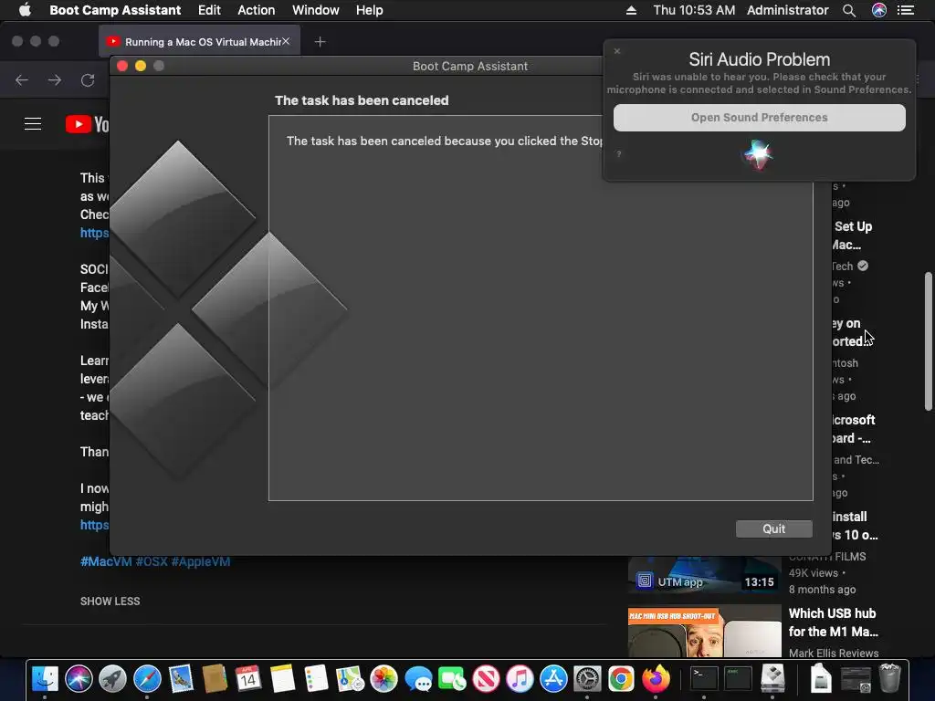This screenshot has height=701, width=935.
Task: Open Terminal in dock
Action: pos(704,678)
